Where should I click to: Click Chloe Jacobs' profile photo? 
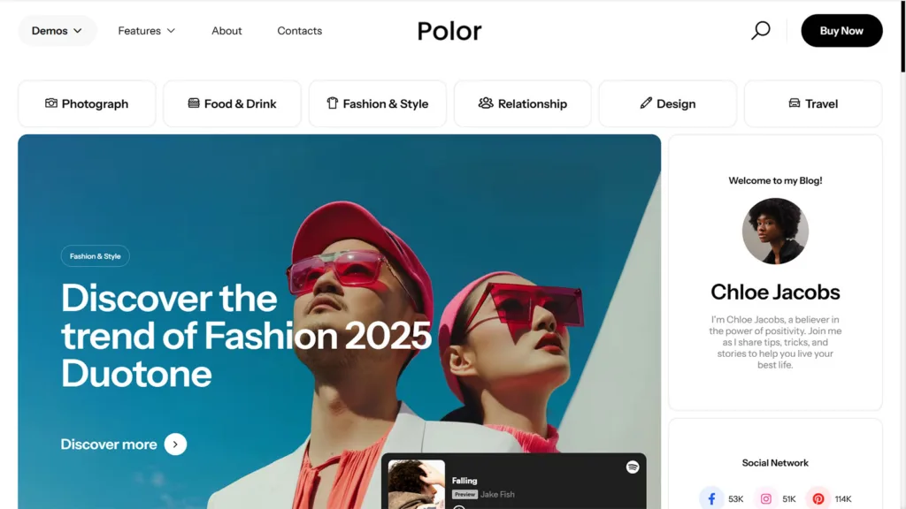tap(775, 232)
